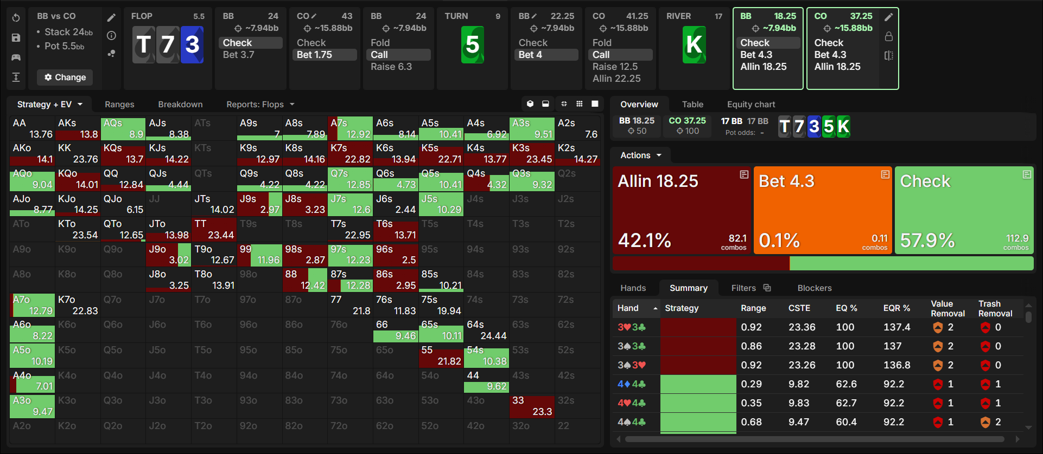Click the river K card
Image resolution: width=1043 pixels, height=454 pixels.
tap(694, 44)
